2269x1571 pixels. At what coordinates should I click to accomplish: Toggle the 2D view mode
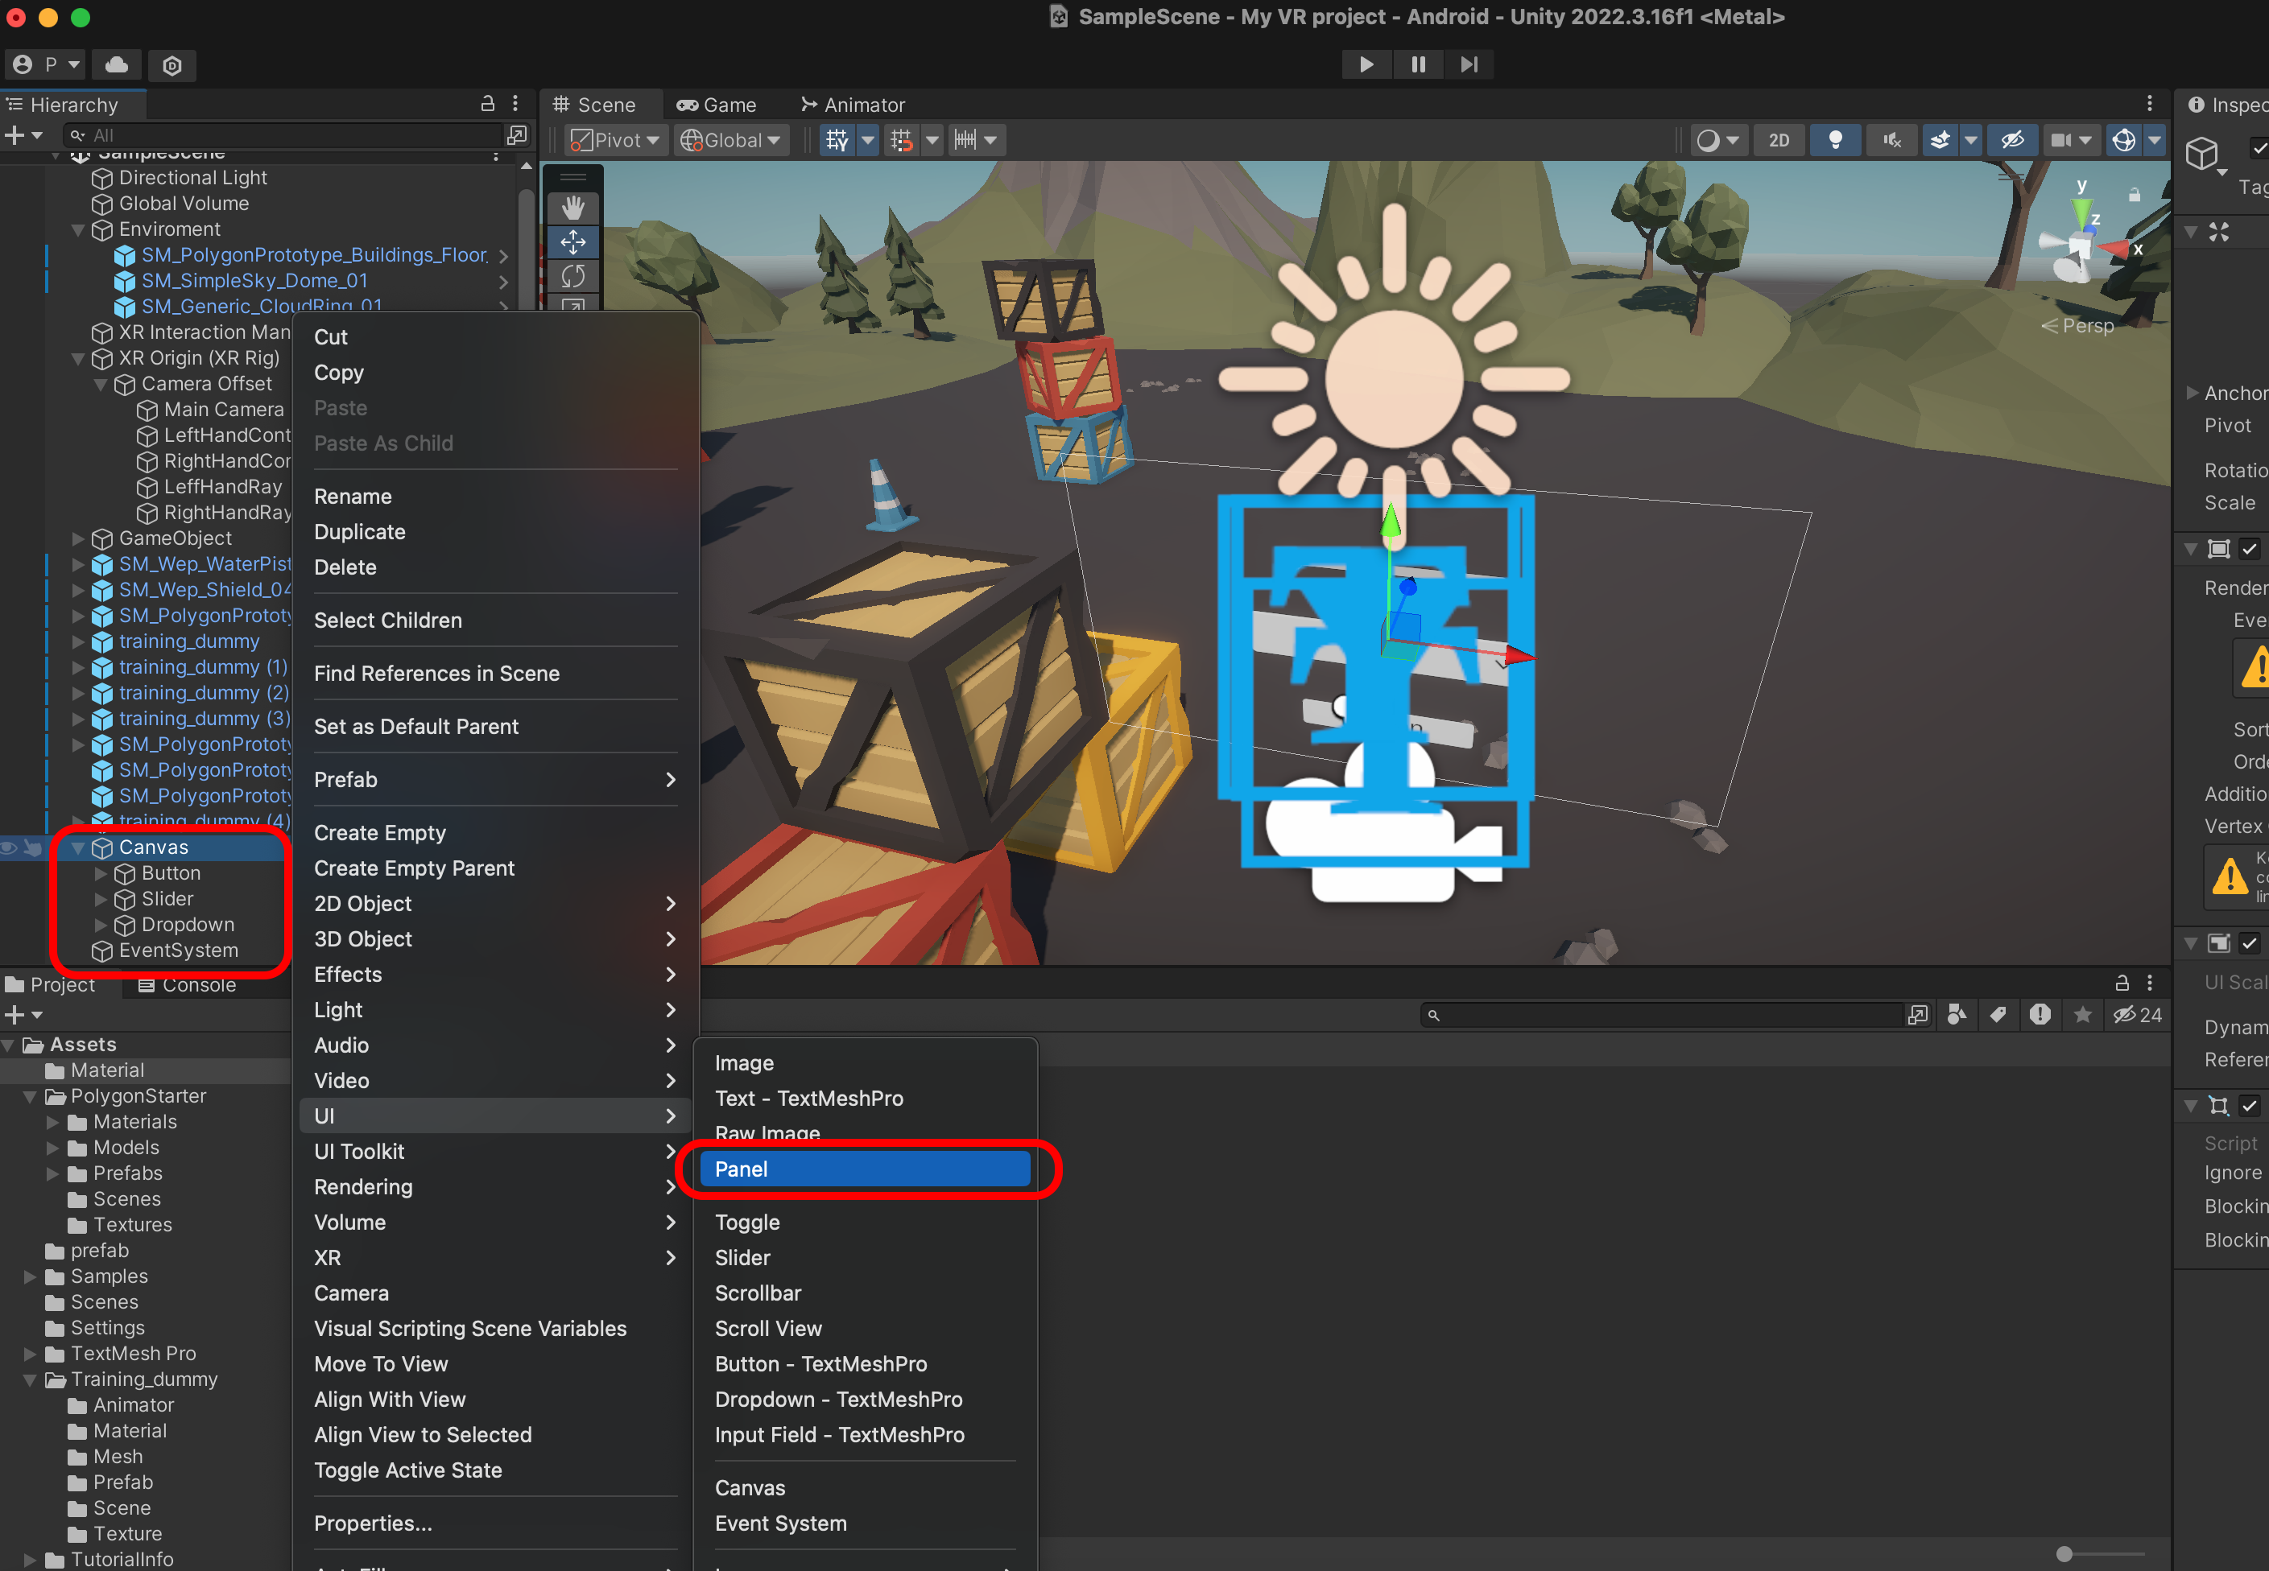click(1779, 141)
